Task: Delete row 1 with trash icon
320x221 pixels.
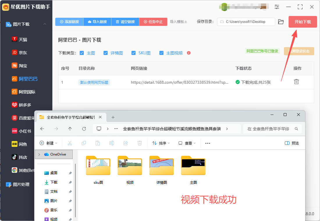Action: pos(296,82)
